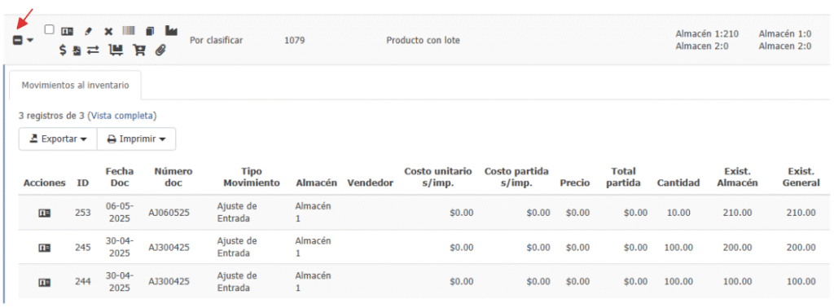Duplicate the product with the copy icon

click(x=150, y=31)
